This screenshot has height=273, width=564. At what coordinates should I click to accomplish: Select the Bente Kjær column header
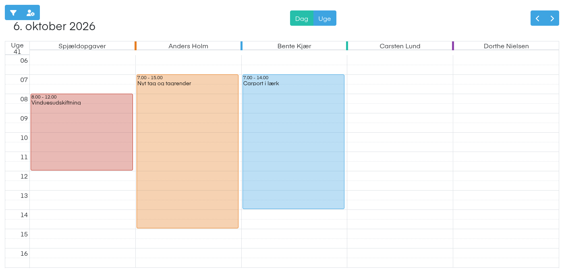294,46
